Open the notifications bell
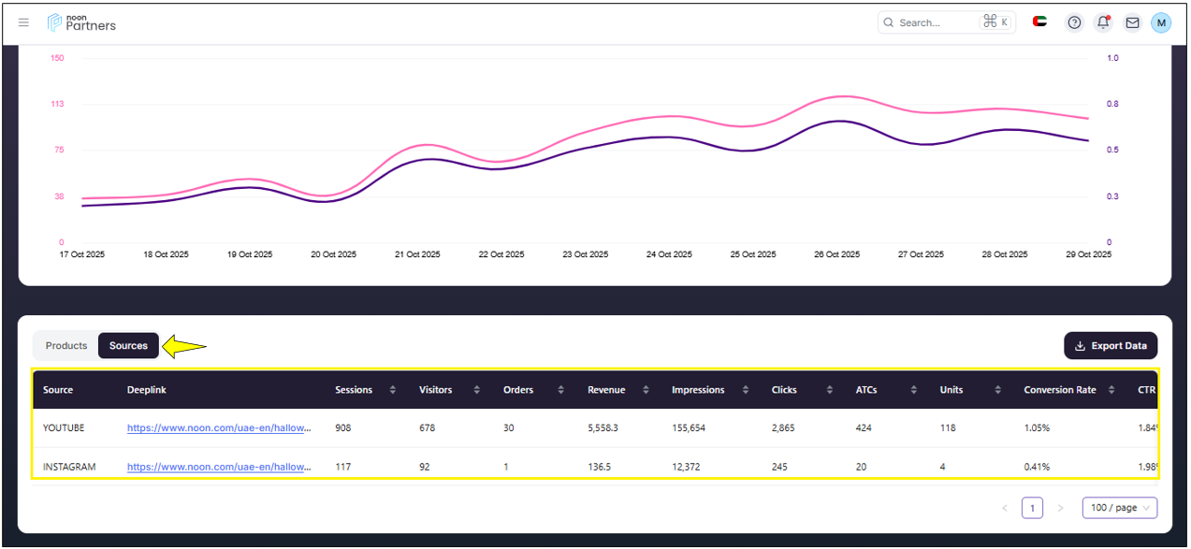 (1103, 22)
